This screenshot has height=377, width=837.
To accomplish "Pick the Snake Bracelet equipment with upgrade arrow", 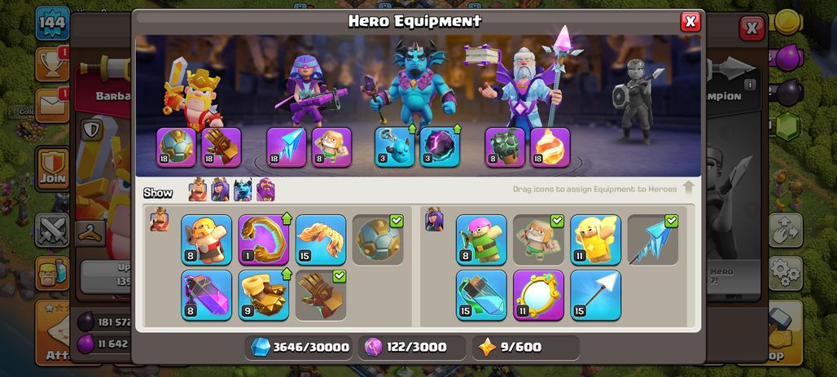I will [x=264, y=239].
